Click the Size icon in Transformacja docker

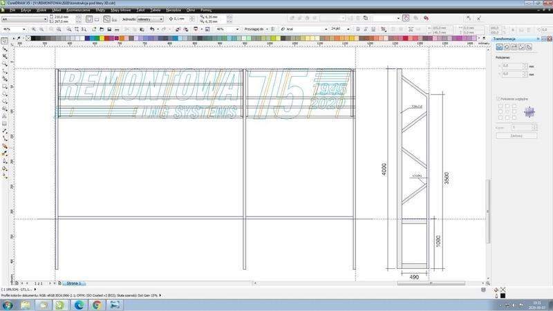(x=521, y=47)
